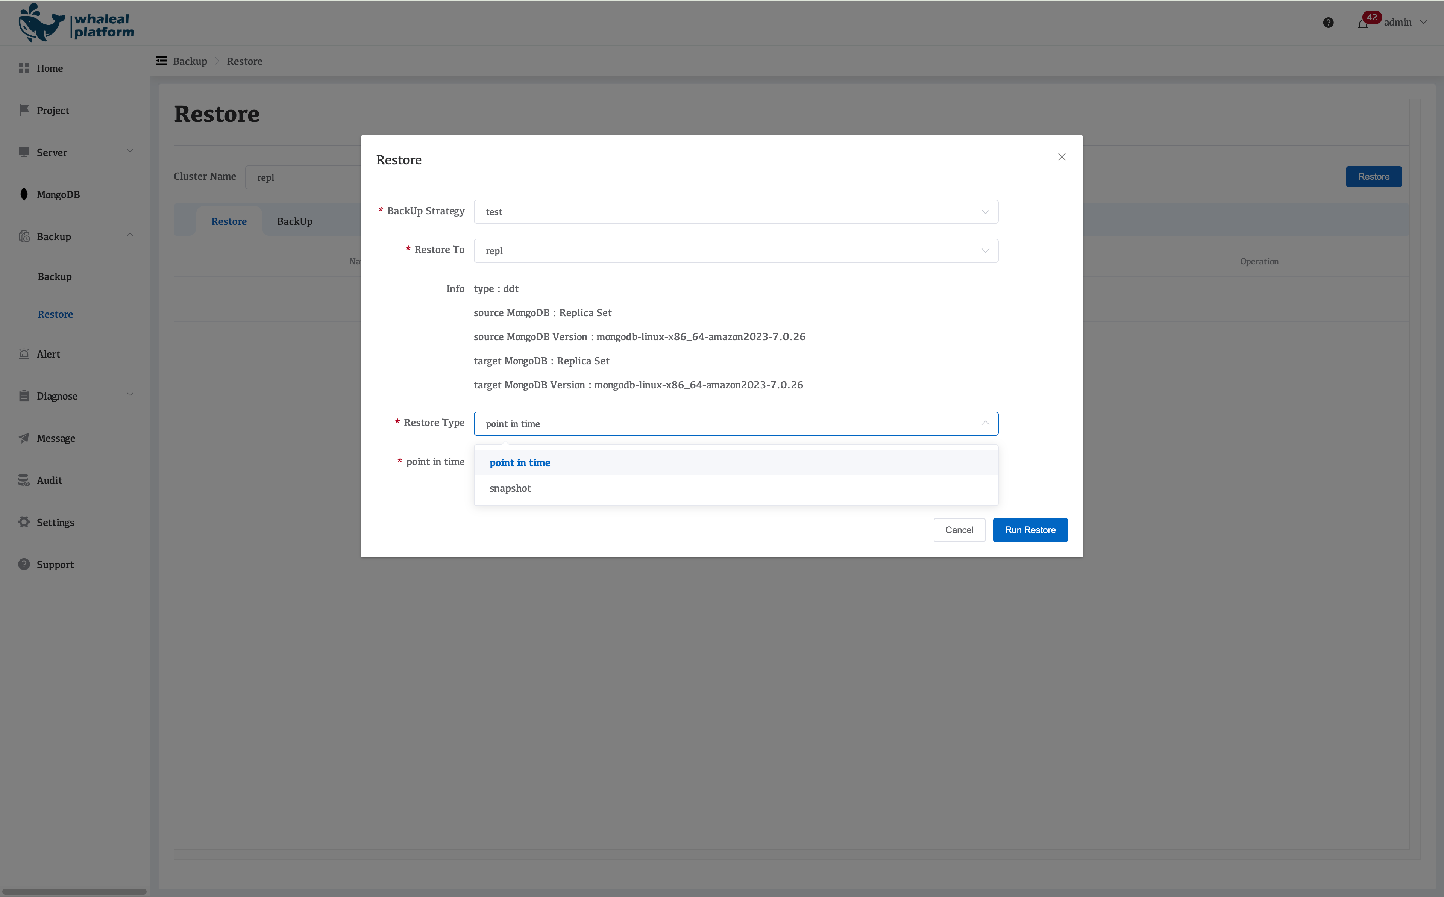
Task: Click the Settings gear icon
Action: coord(24,522)
